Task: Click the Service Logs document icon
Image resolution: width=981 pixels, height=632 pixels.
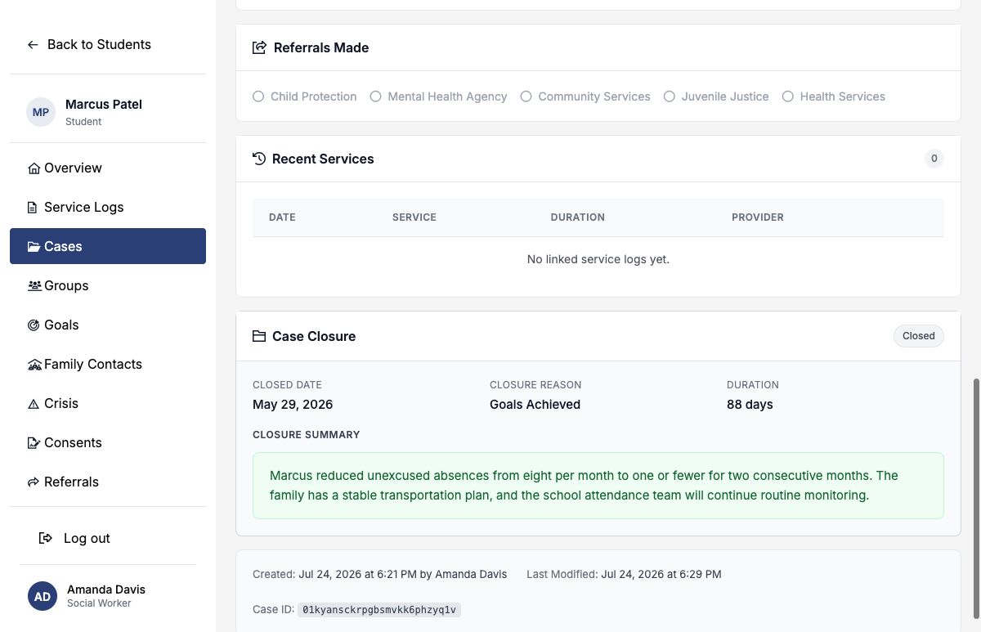Action: [33, 208]
